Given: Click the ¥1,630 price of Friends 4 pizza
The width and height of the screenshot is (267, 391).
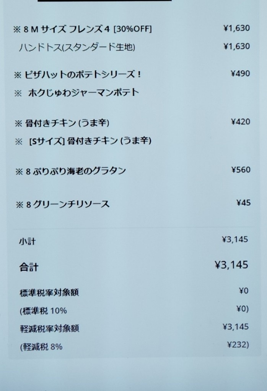Looking at the screenshot, I should [236, 28].
